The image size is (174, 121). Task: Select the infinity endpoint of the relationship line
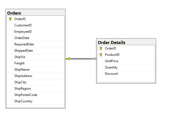point(94,59)
